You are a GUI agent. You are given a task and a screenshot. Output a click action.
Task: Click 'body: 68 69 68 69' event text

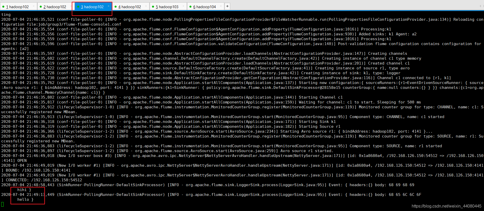point(395,185)
